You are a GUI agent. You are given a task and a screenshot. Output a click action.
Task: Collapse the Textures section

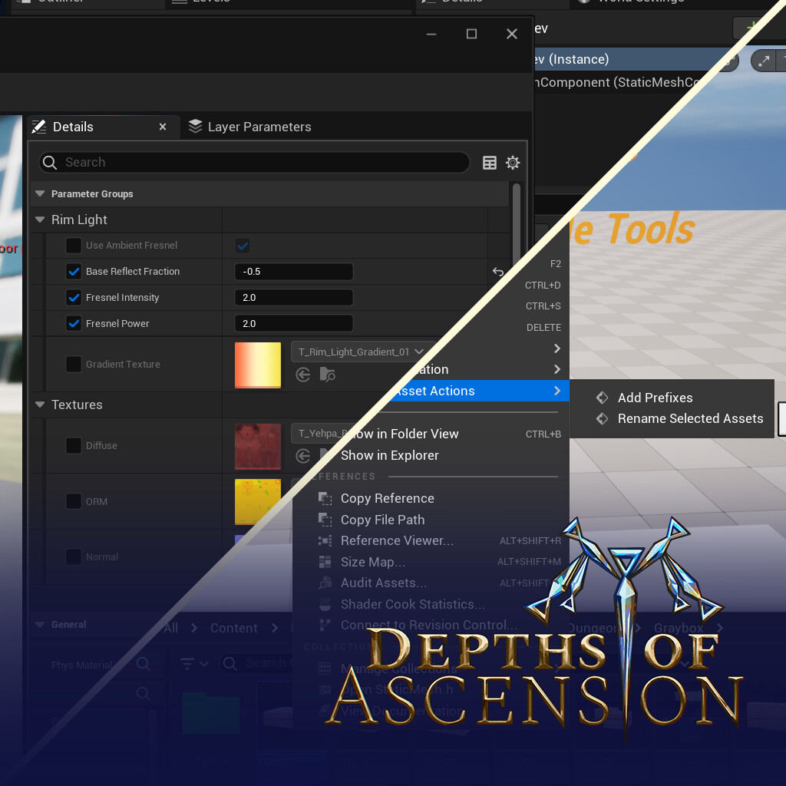click(39, 405)
